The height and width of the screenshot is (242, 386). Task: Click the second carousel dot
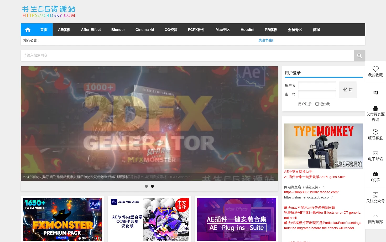[152, 186]
